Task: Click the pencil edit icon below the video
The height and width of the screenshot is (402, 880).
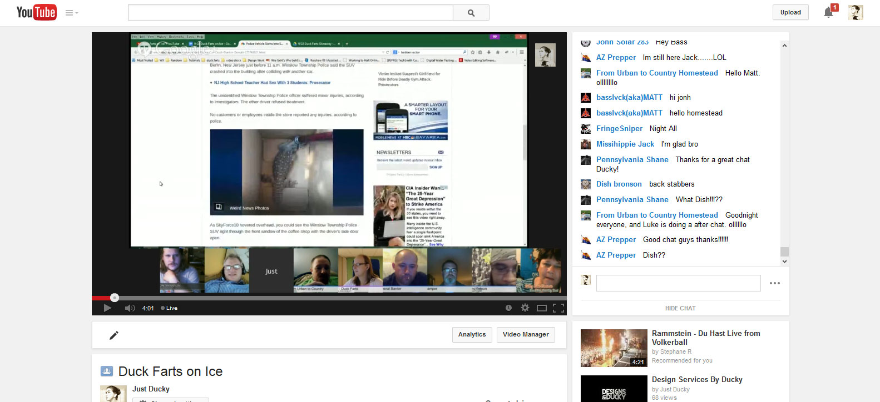Action: click(114, 335)
